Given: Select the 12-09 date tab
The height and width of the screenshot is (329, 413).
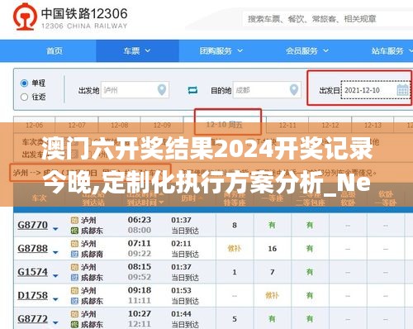Looking at the screenshot, I should [x=162, y=126].
